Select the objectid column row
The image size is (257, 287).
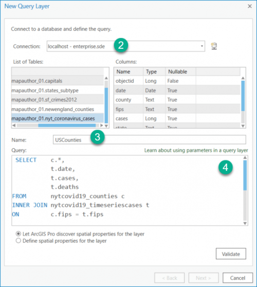[177, 81]
